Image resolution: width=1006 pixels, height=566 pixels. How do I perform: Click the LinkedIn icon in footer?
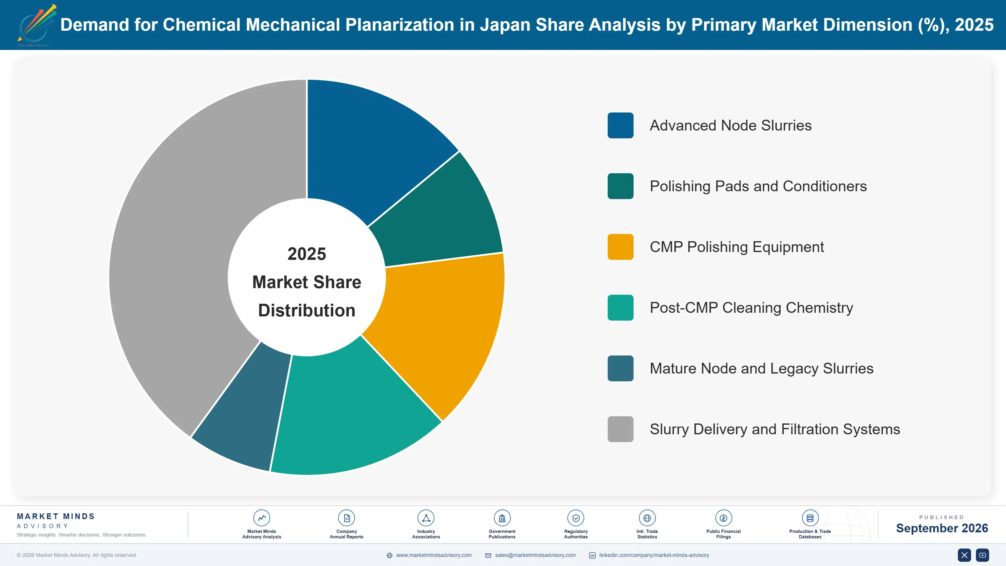[x=592, y=555]
